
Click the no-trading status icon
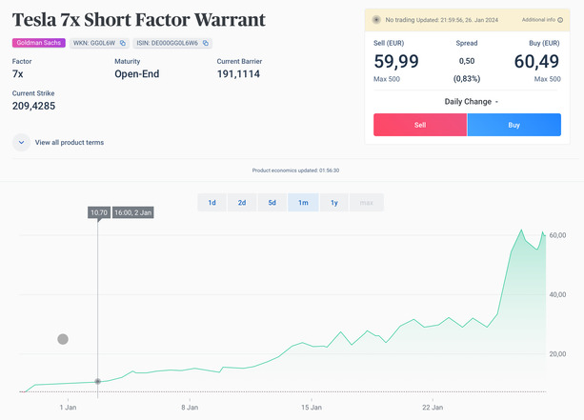pyautogui.click(x=375, y=19)
